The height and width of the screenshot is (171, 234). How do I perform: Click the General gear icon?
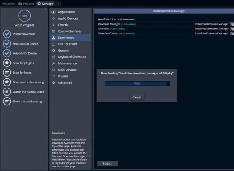(54, 51)
